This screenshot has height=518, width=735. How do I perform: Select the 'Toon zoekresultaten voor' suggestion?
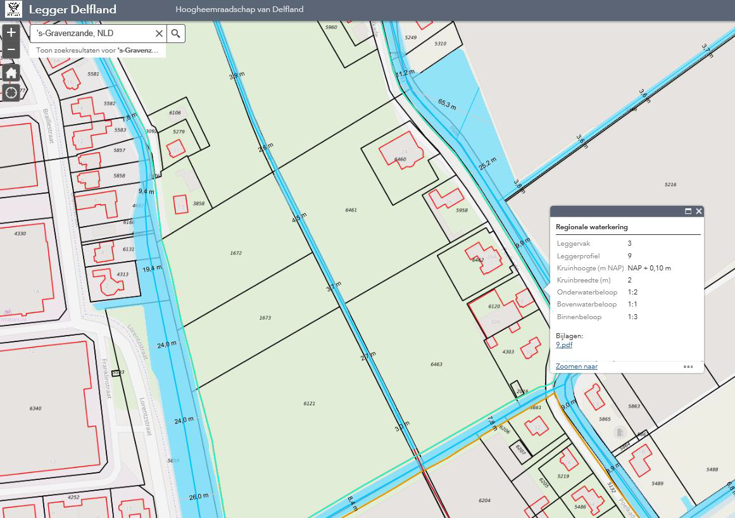click(97, 50)
